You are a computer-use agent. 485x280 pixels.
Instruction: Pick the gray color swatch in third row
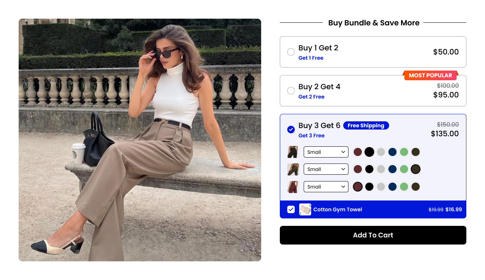381,187
